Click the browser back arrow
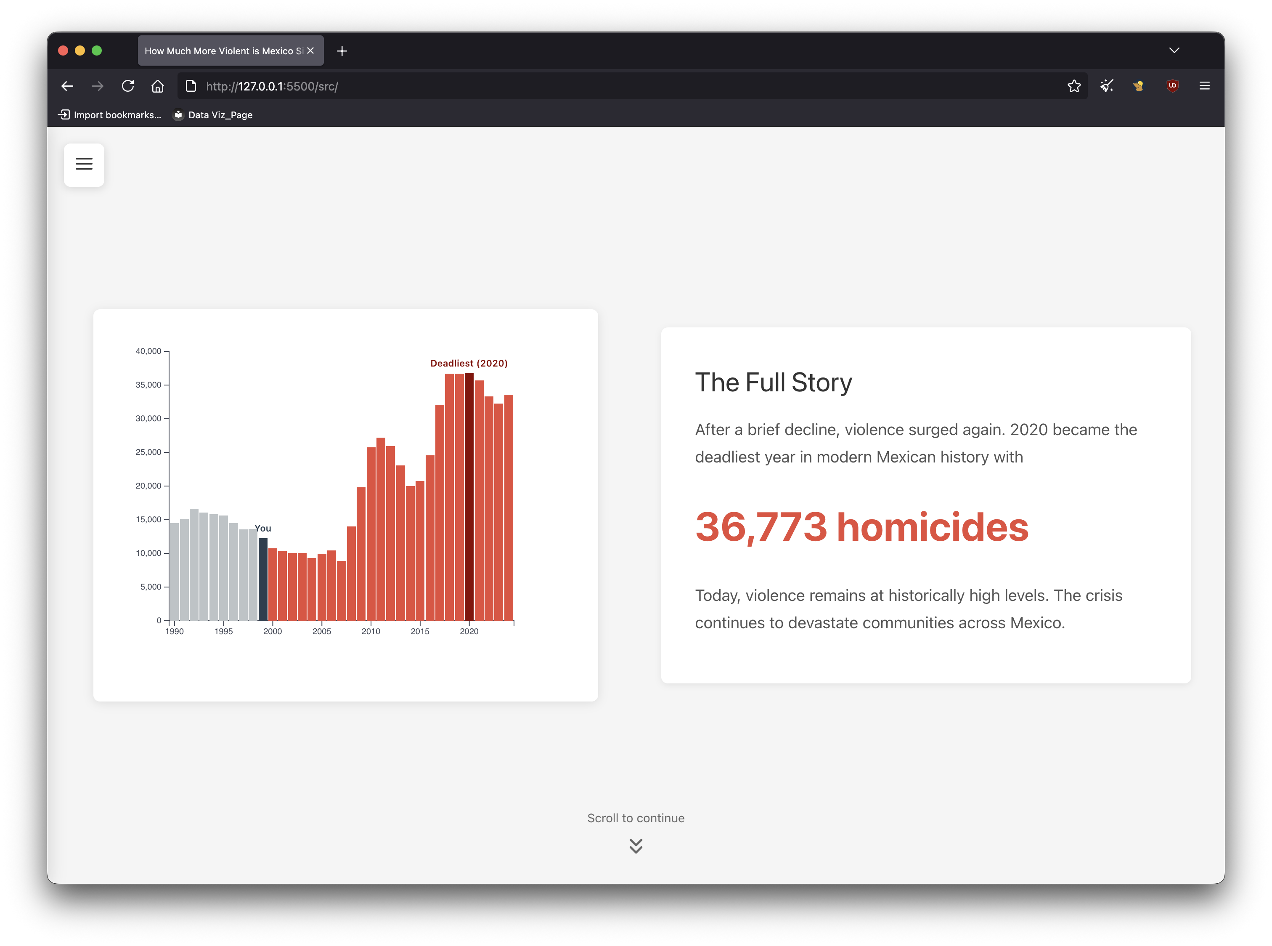1272x946 pixels. coord(68,86)
